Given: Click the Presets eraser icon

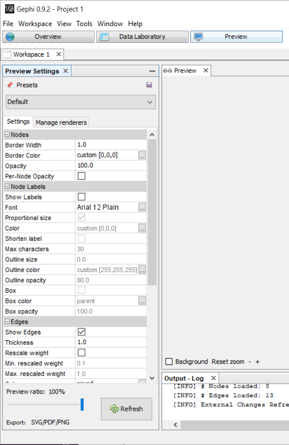Looking at the screenshot, I should [x=10, y=85].
